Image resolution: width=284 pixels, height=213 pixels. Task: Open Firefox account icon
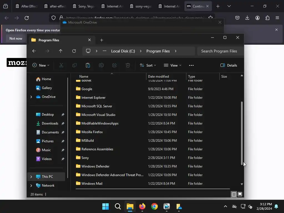coord(257,18)
